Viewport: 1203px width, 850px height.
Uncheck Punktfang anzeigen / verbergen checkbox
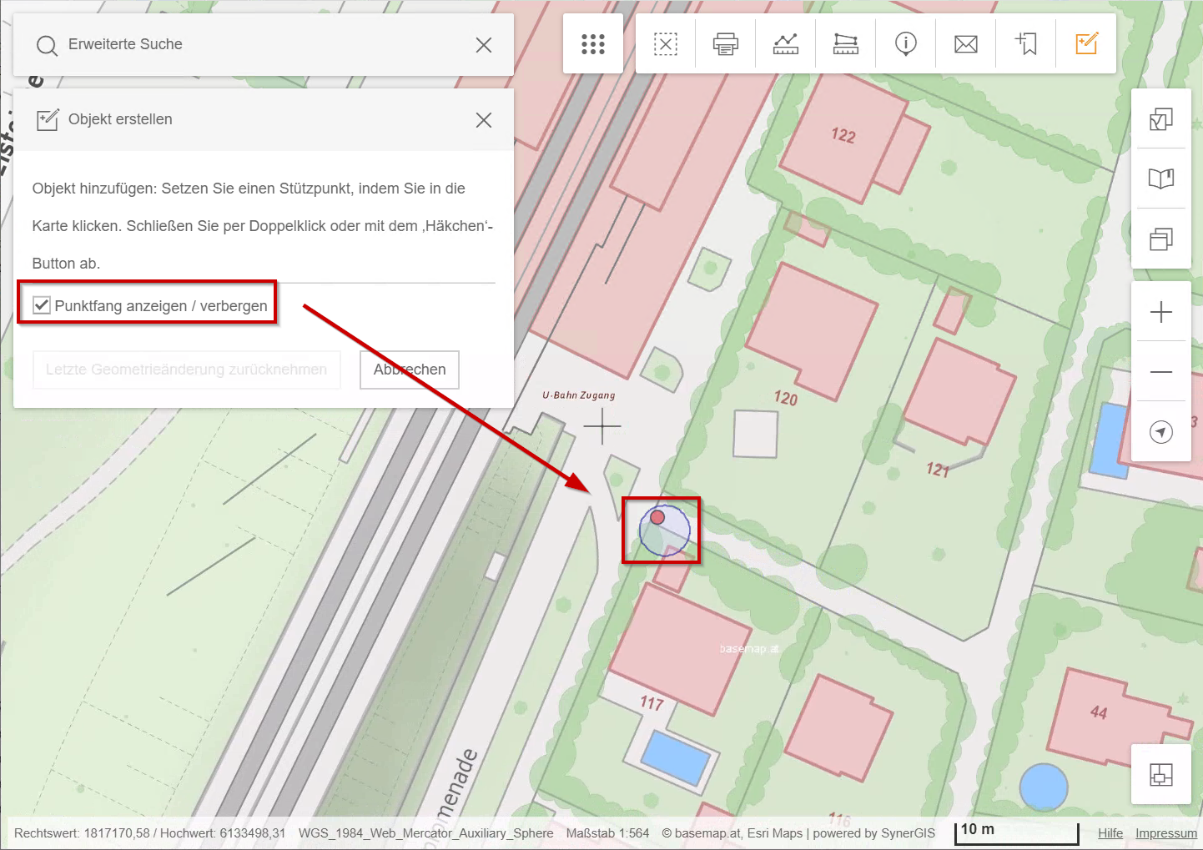42,305
